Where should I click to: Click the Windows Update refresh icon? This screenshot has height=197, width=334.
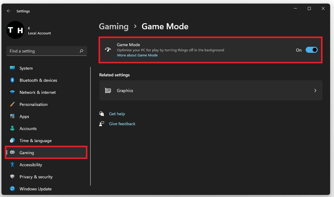click(x=12, y=189)
